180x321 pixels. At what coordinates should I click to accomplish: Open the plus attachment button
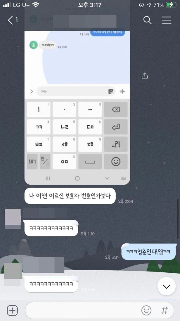(x=13, y=310)
